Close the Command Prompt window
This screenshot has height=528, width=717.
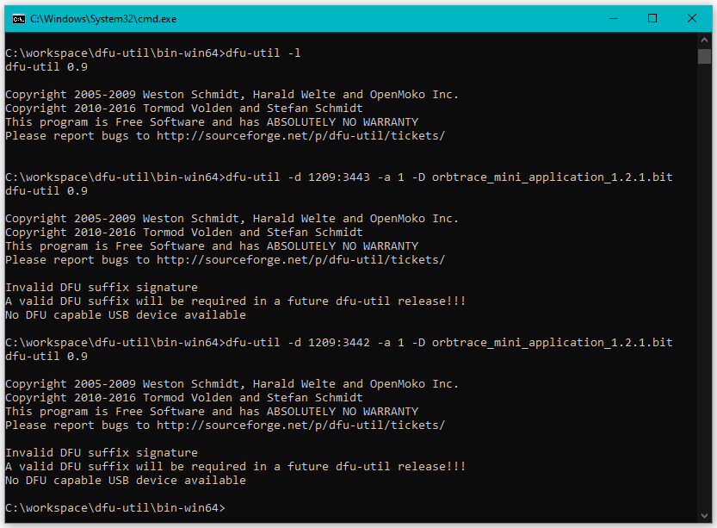pyautogui.click(x=692, y=18)
